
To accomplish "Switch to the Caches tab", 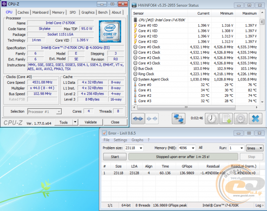I will 23,13.
